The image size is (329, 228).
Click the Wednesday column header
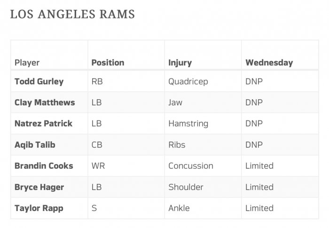pyautogui.click(x=269, y=63)
